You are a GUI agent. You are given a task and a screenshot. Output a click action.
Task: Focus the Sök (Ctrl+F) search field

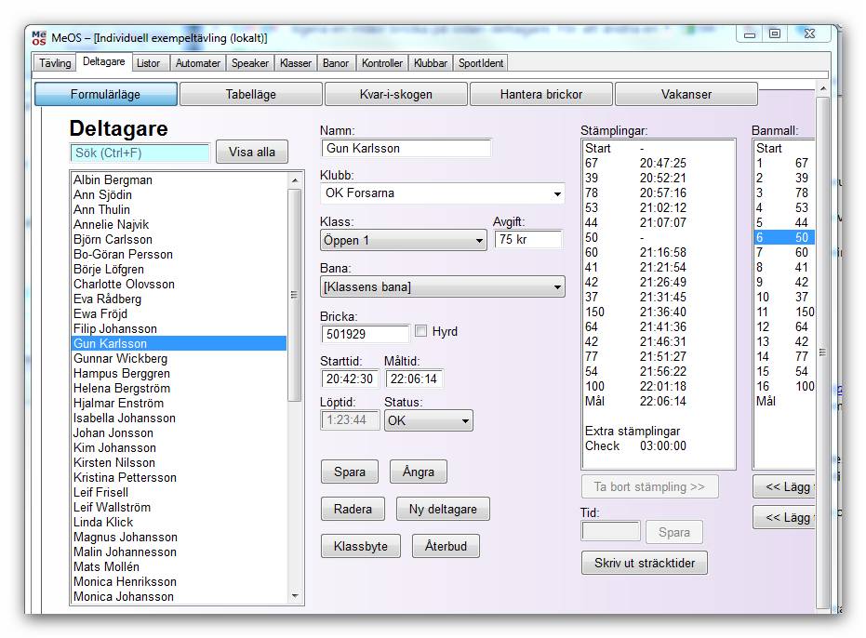140,153
